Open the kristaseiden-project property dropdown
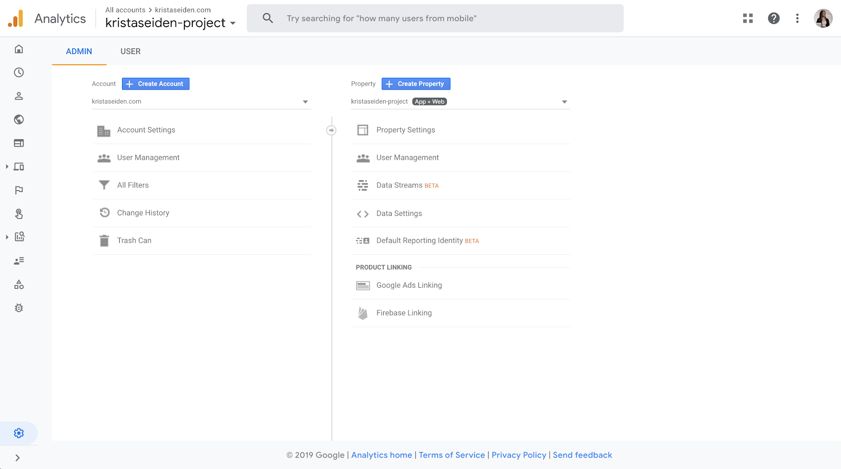This screenshot has width=841, height=469. pos(460,102)
